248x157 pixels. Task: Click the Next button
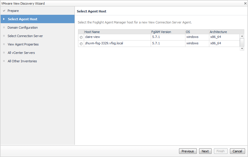pos(205,151)
